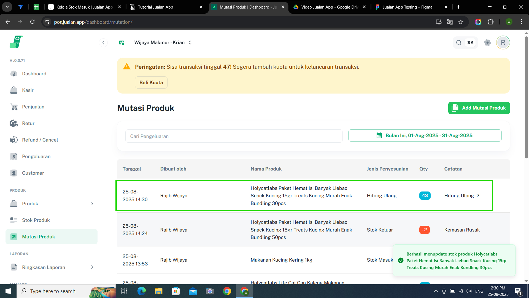Expand the Produk submenu
529x298 pixels.
pos(92,204)
